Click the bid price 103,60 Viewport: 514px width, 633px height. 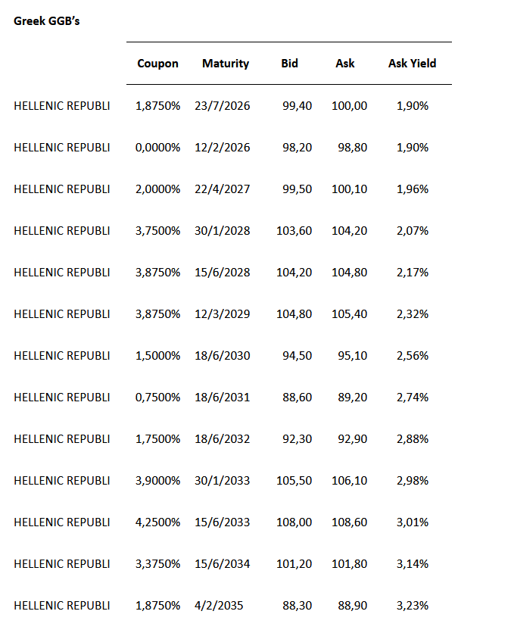point(295,231)
